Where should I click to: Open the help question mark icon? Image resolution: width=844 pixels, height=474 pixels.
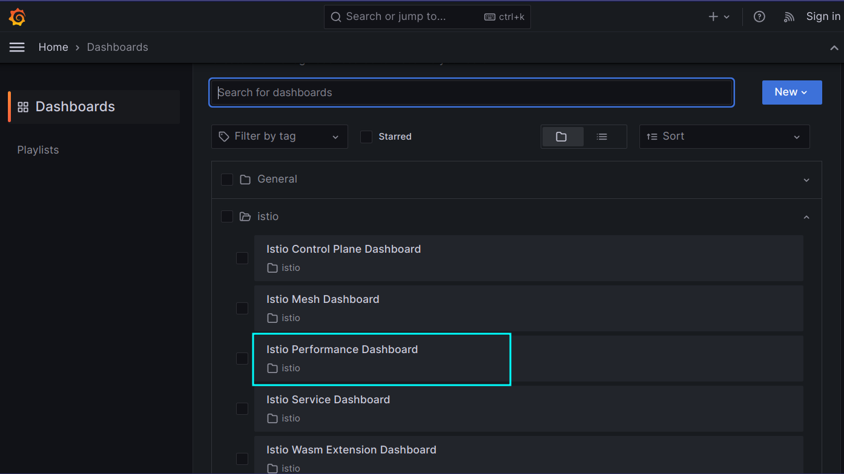point(759,17)
